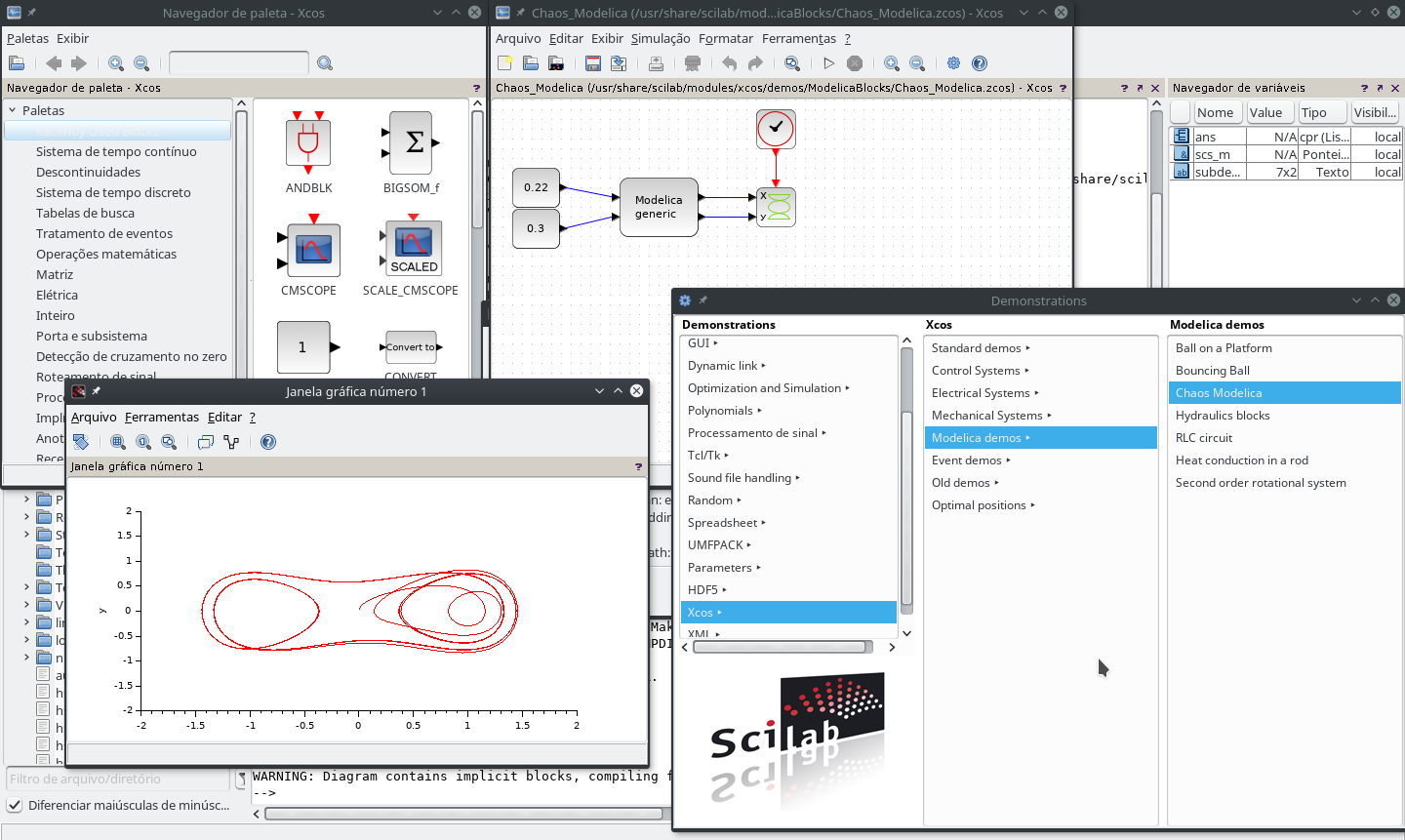Expand Optimal positions entry
Viewport: 1405px width, 840px height.
pos(983,505)
